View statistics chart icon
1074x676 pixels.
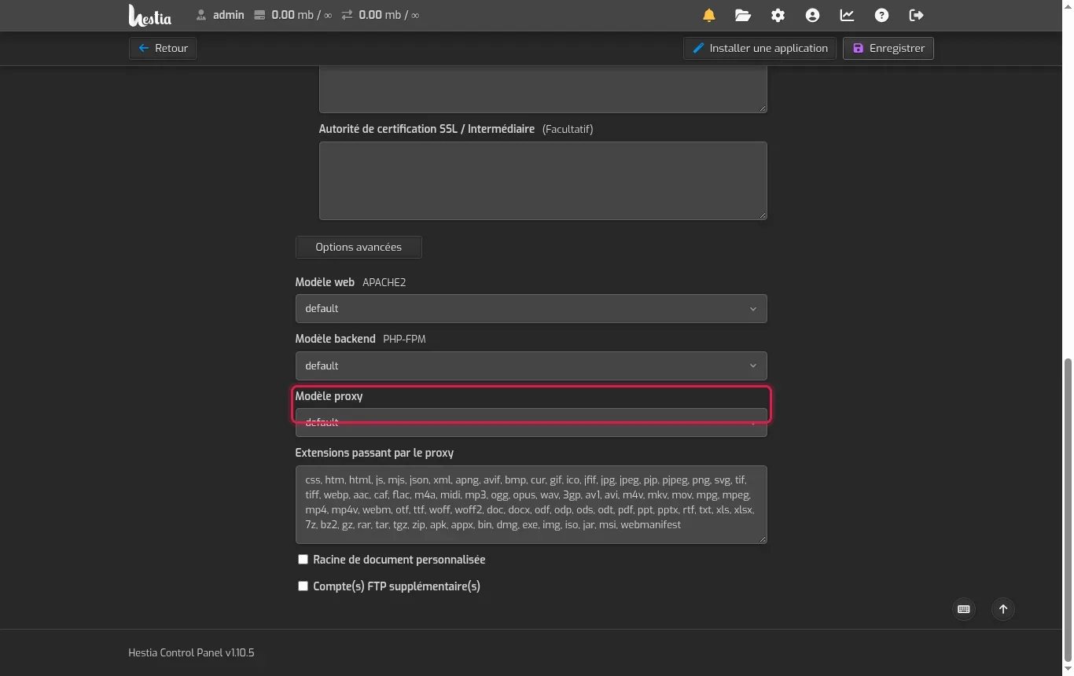pos(847,15)
